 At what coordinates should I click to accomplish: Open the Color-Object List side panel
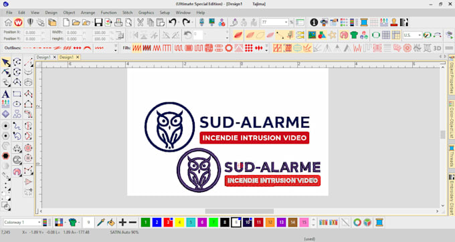coord(452,120)
